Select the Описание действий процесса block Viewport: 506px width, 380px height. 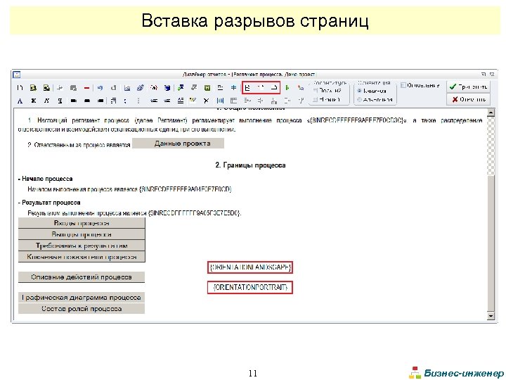(82, 277)
